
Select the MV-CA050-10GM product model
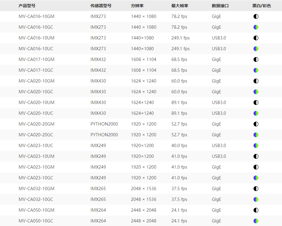[37, 210]
